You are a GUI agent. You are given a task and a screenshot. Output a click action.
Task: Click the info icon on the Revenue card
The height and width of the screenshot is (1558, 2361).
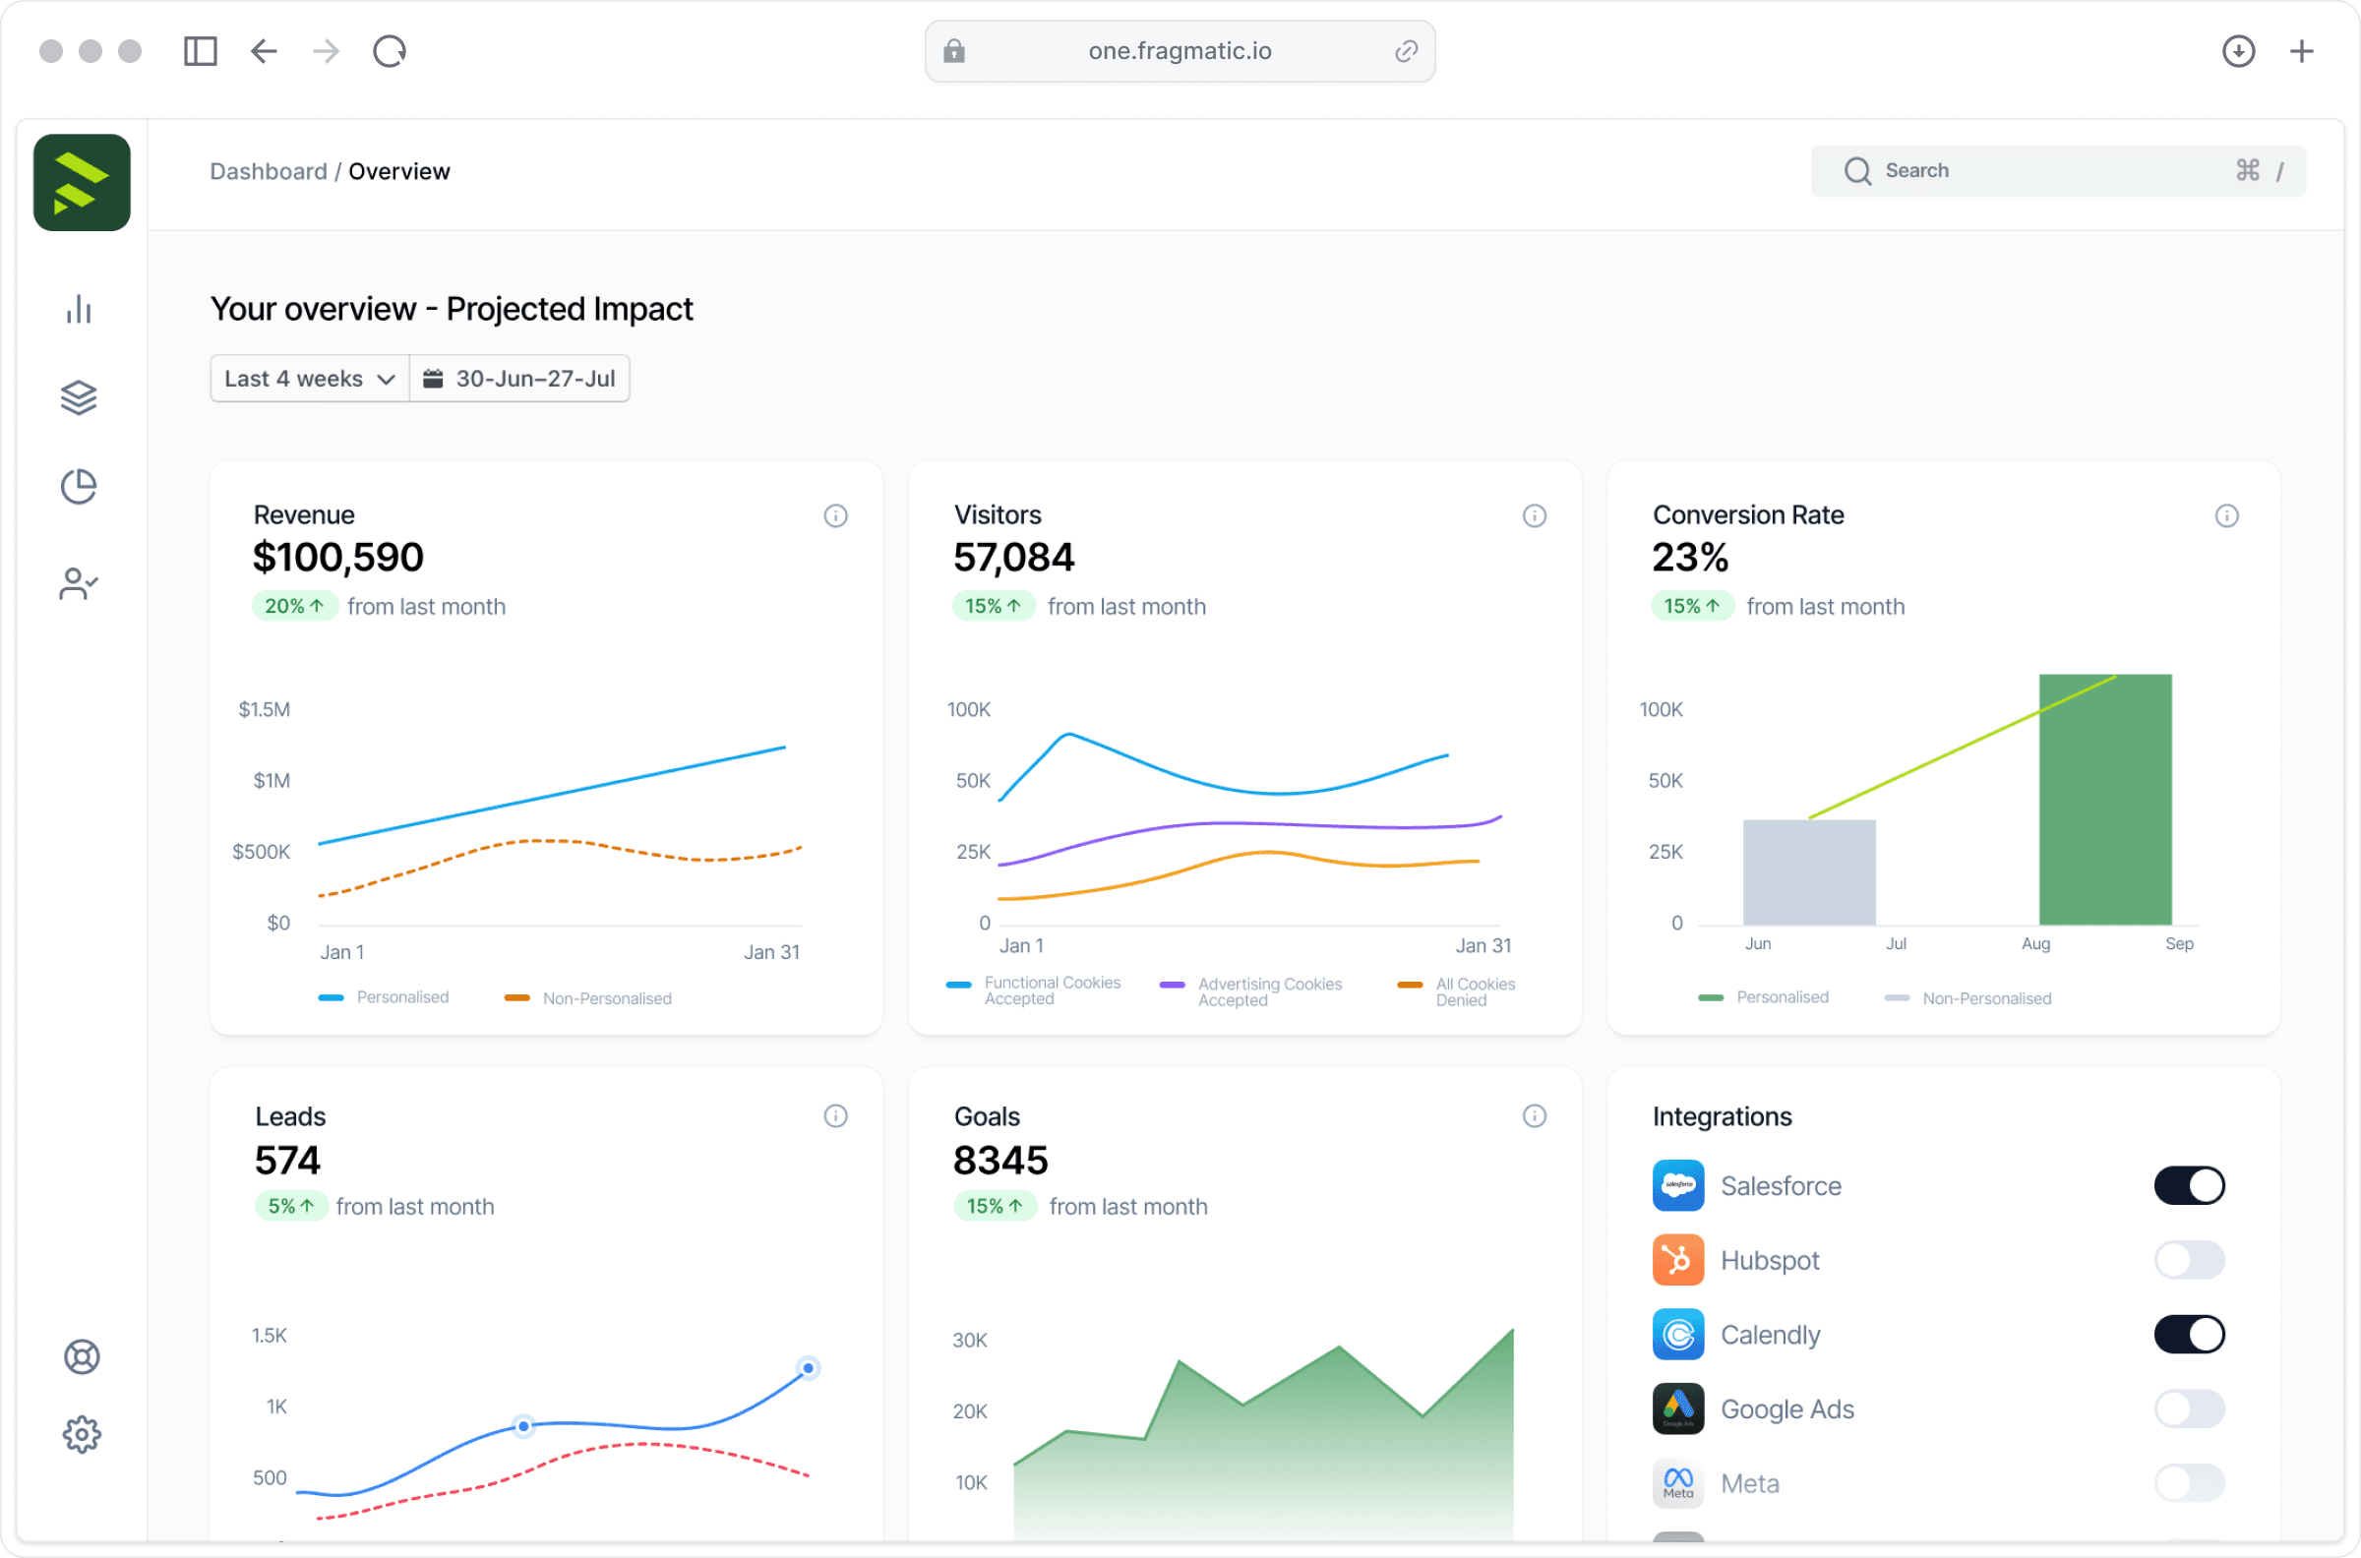[835, 515]
